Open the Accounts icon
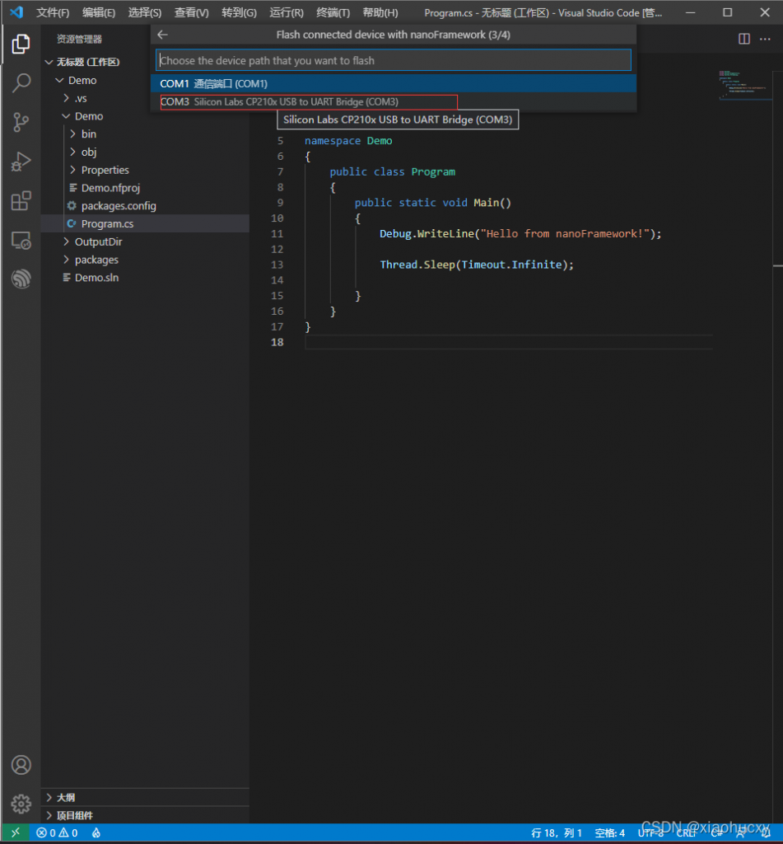Image resolution: width=783 pixels, height=844 pixels. click(x=21, y=765)
